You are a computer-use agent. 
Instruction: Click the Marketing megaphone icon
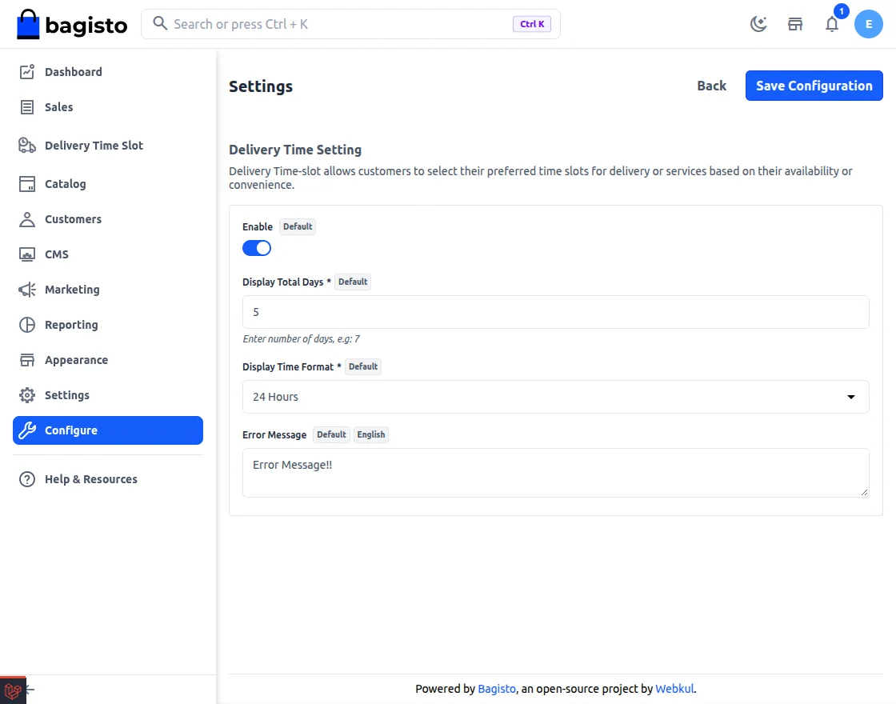point(27,290)
